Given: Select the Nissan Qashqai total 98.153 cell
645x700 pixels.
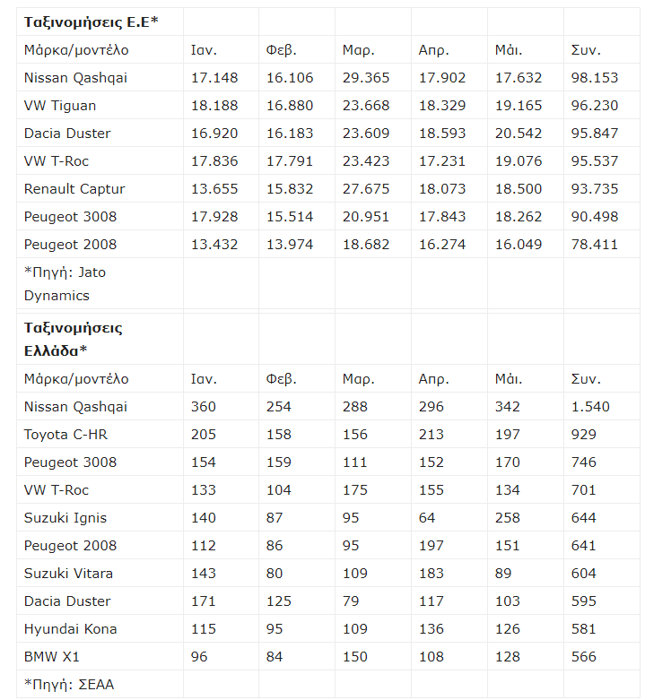Looking at the screenshot, I should [595, 78].
